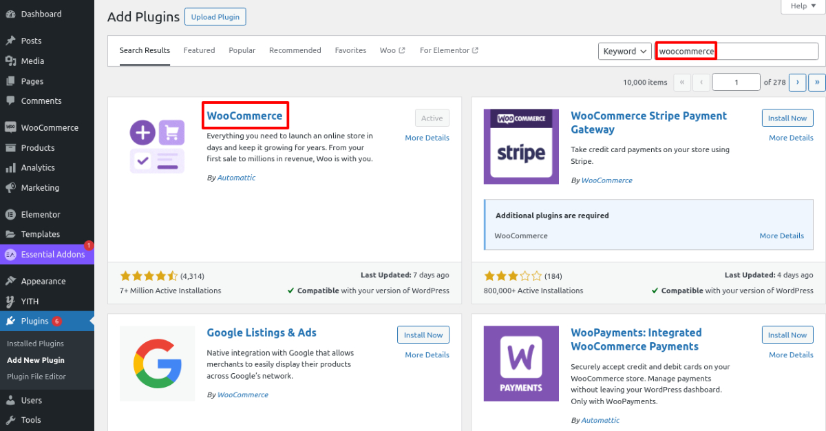Click the Pages sidebar icon
Screen dimensions: 826x431
10,81
